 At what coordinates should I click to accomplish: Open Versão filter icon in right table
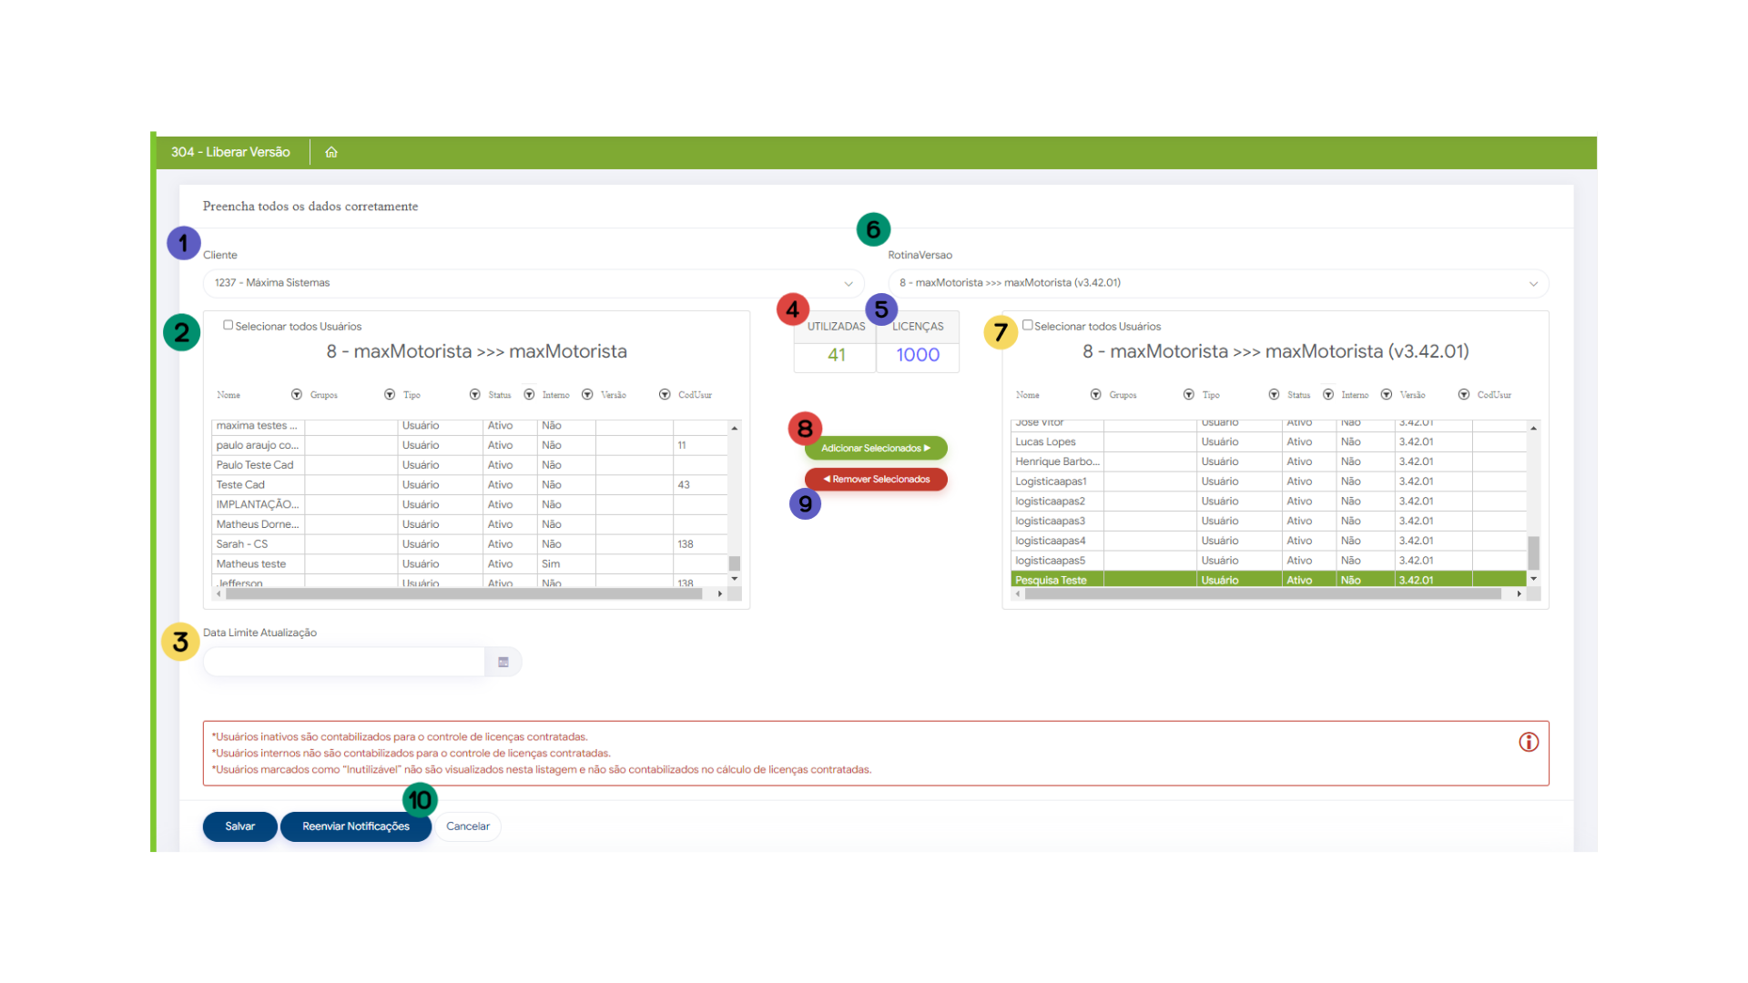point(1463,394)
